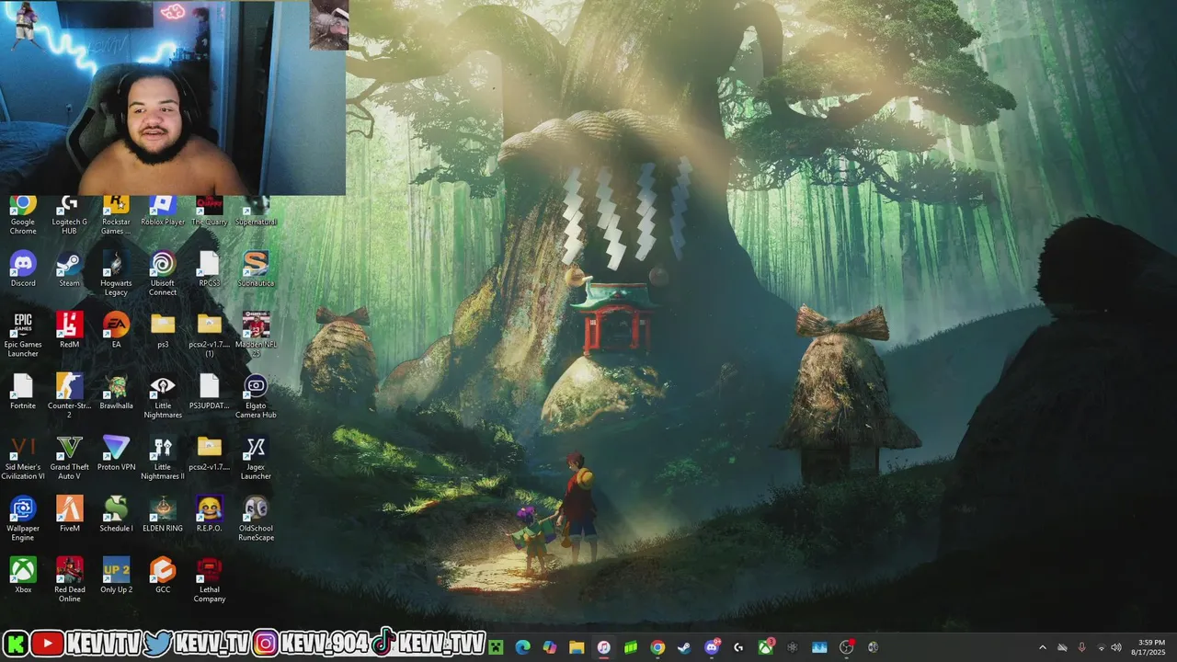Select the OldSchool RuneScape desktop icon
Screen dimensions: 1177x662
256,519
